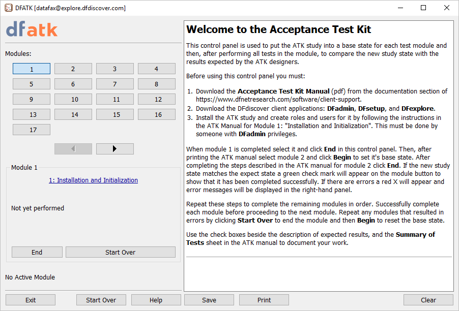Screen dimensions: 459x311
Task: Open module 14
Action: tap(73, 115)
